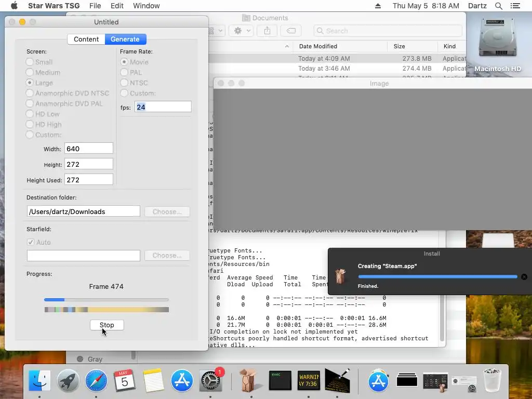Toggle the Name column sort chevron
The image size is (532, 399).
tap(287, 46)
